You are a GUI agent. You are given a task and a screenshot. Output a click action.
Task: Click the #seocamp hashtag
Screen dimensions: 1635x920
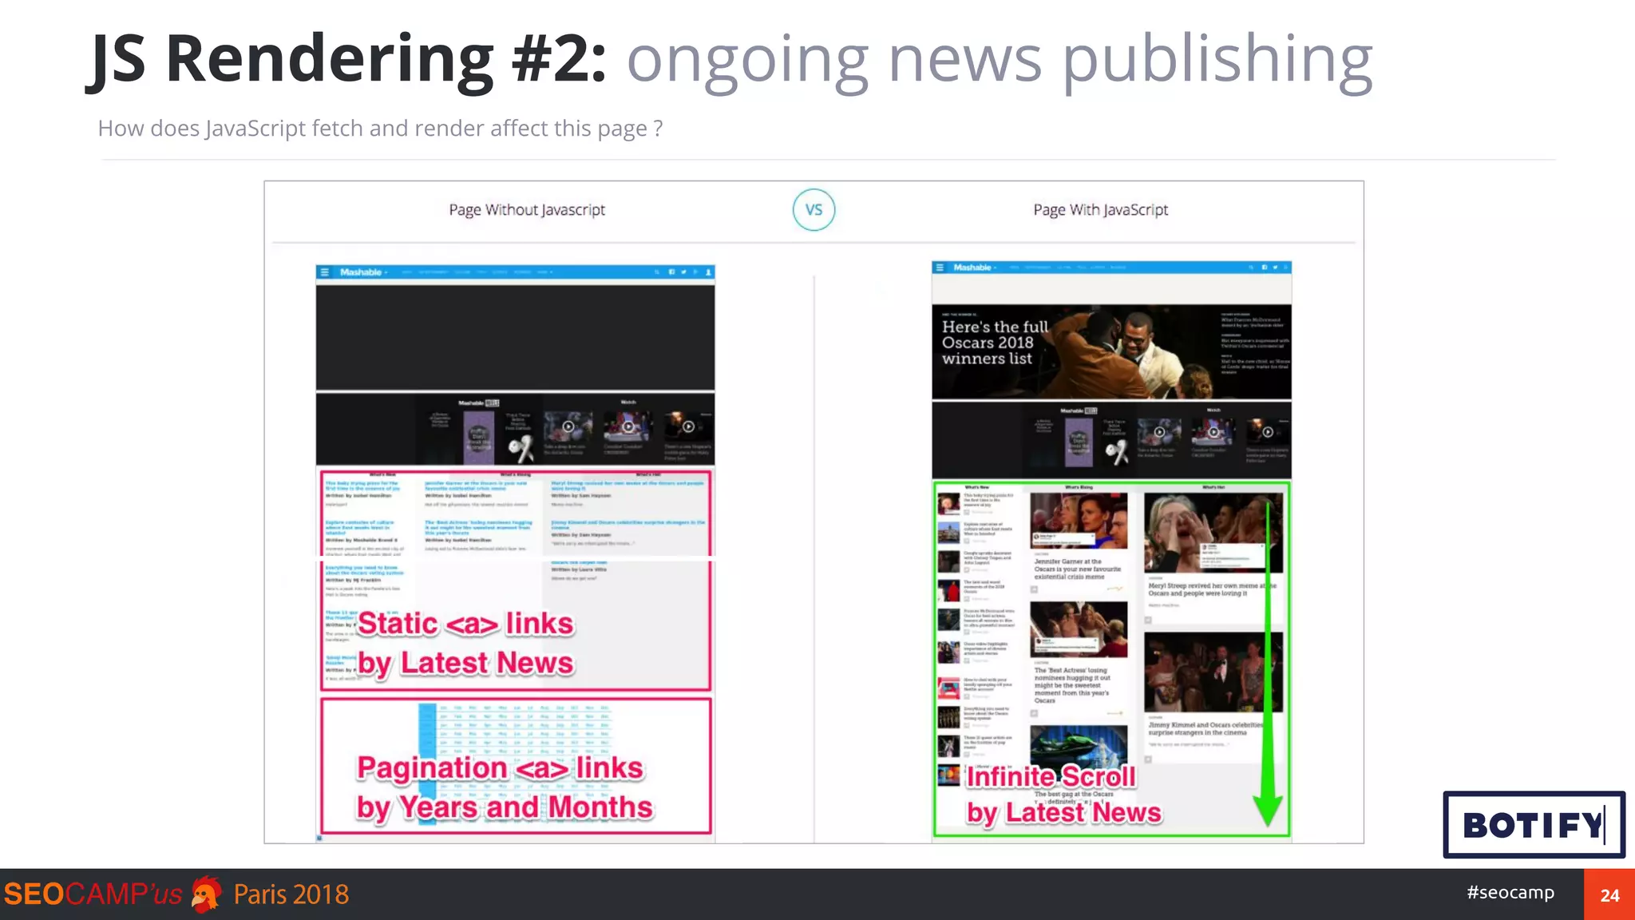tap(1510, 892)
